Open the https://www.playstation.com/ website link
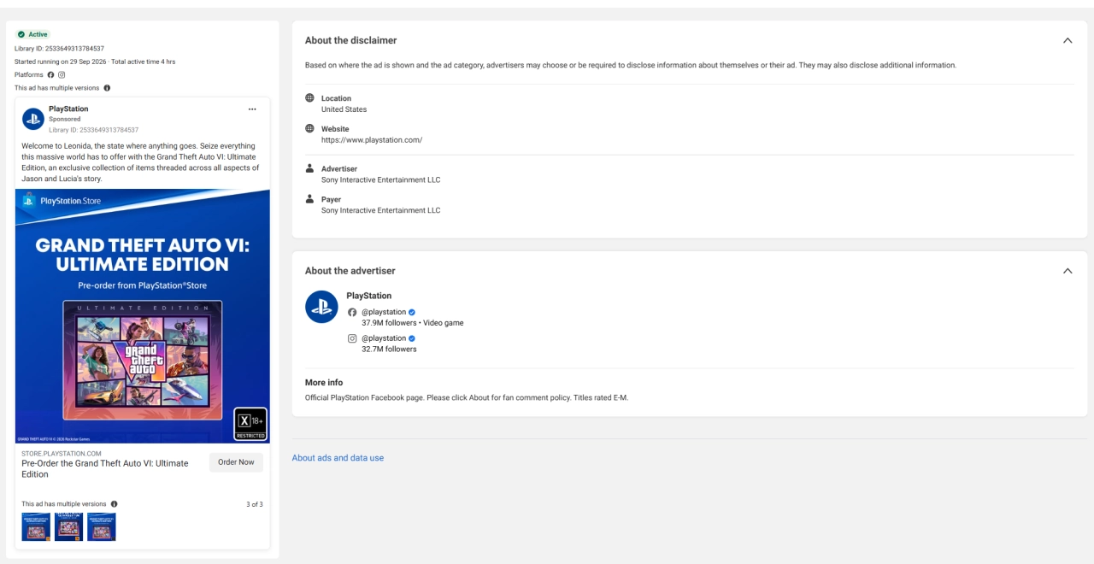The height and width of the screenshot is (564, 1094). click(372, 140)
